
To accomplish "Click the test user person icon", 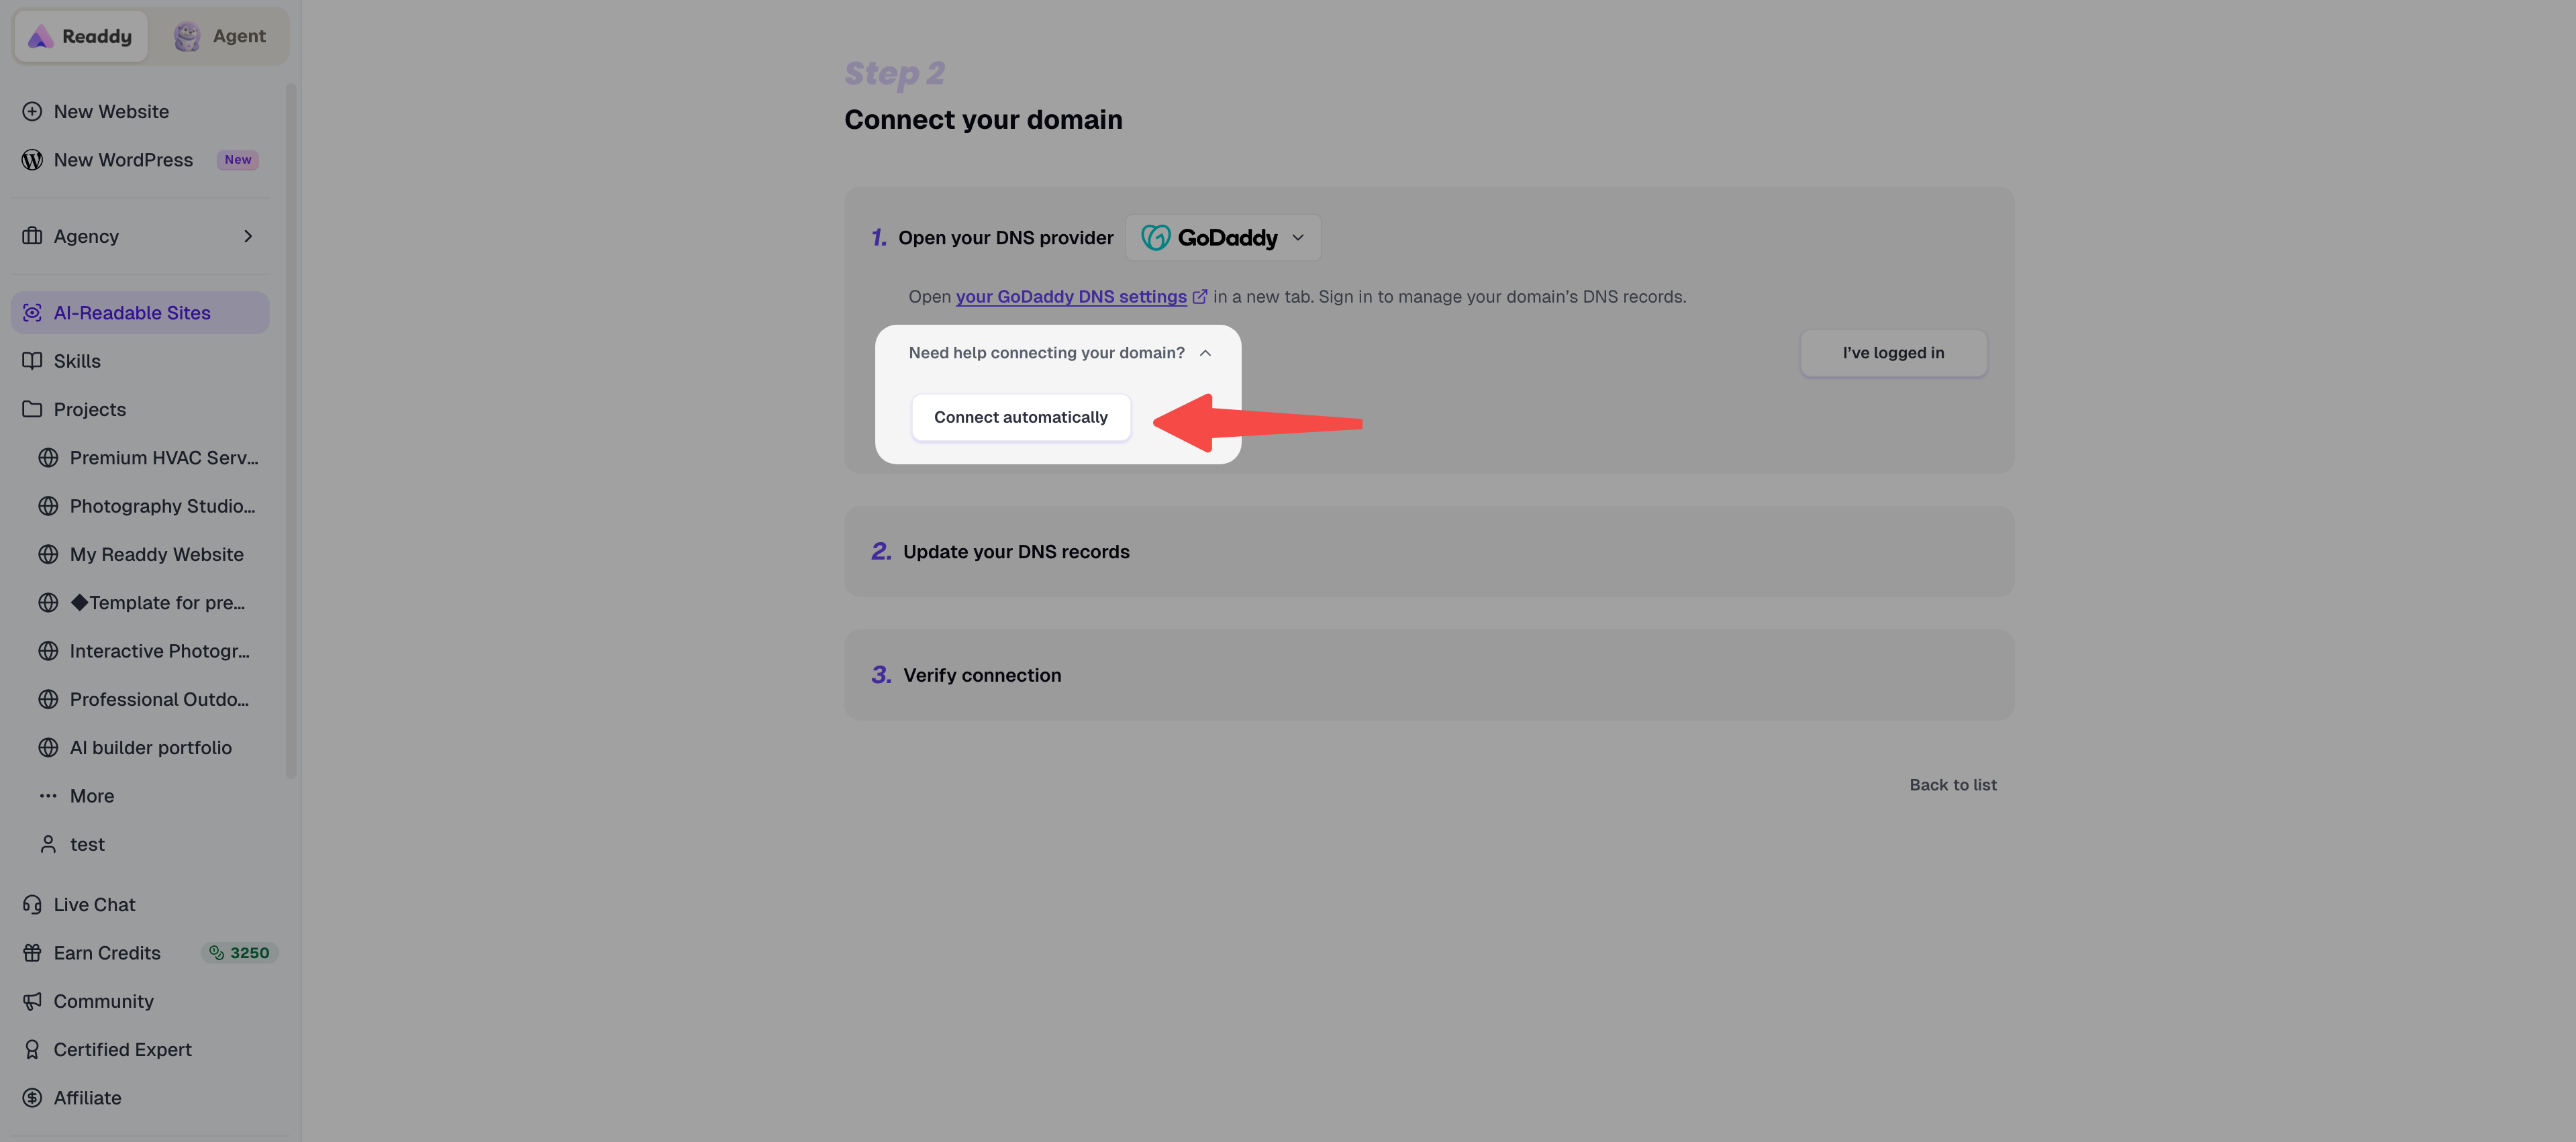I will click(x=48, y=844).
